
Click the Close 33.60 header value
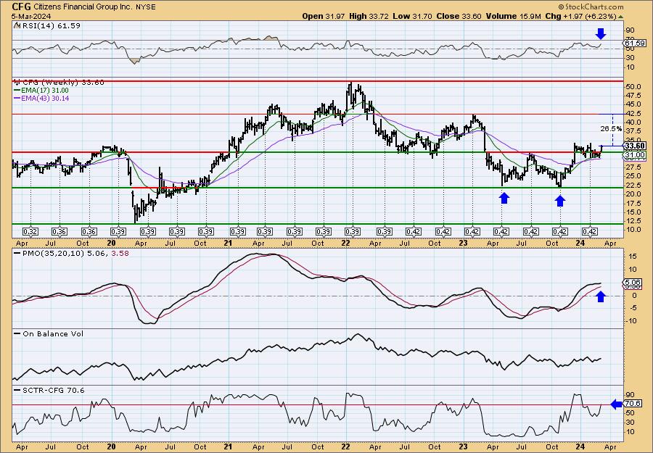[459, 16]
